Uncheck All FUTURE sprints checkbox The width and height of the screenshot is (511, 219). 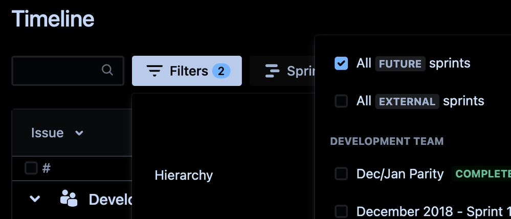click(341, 63)
